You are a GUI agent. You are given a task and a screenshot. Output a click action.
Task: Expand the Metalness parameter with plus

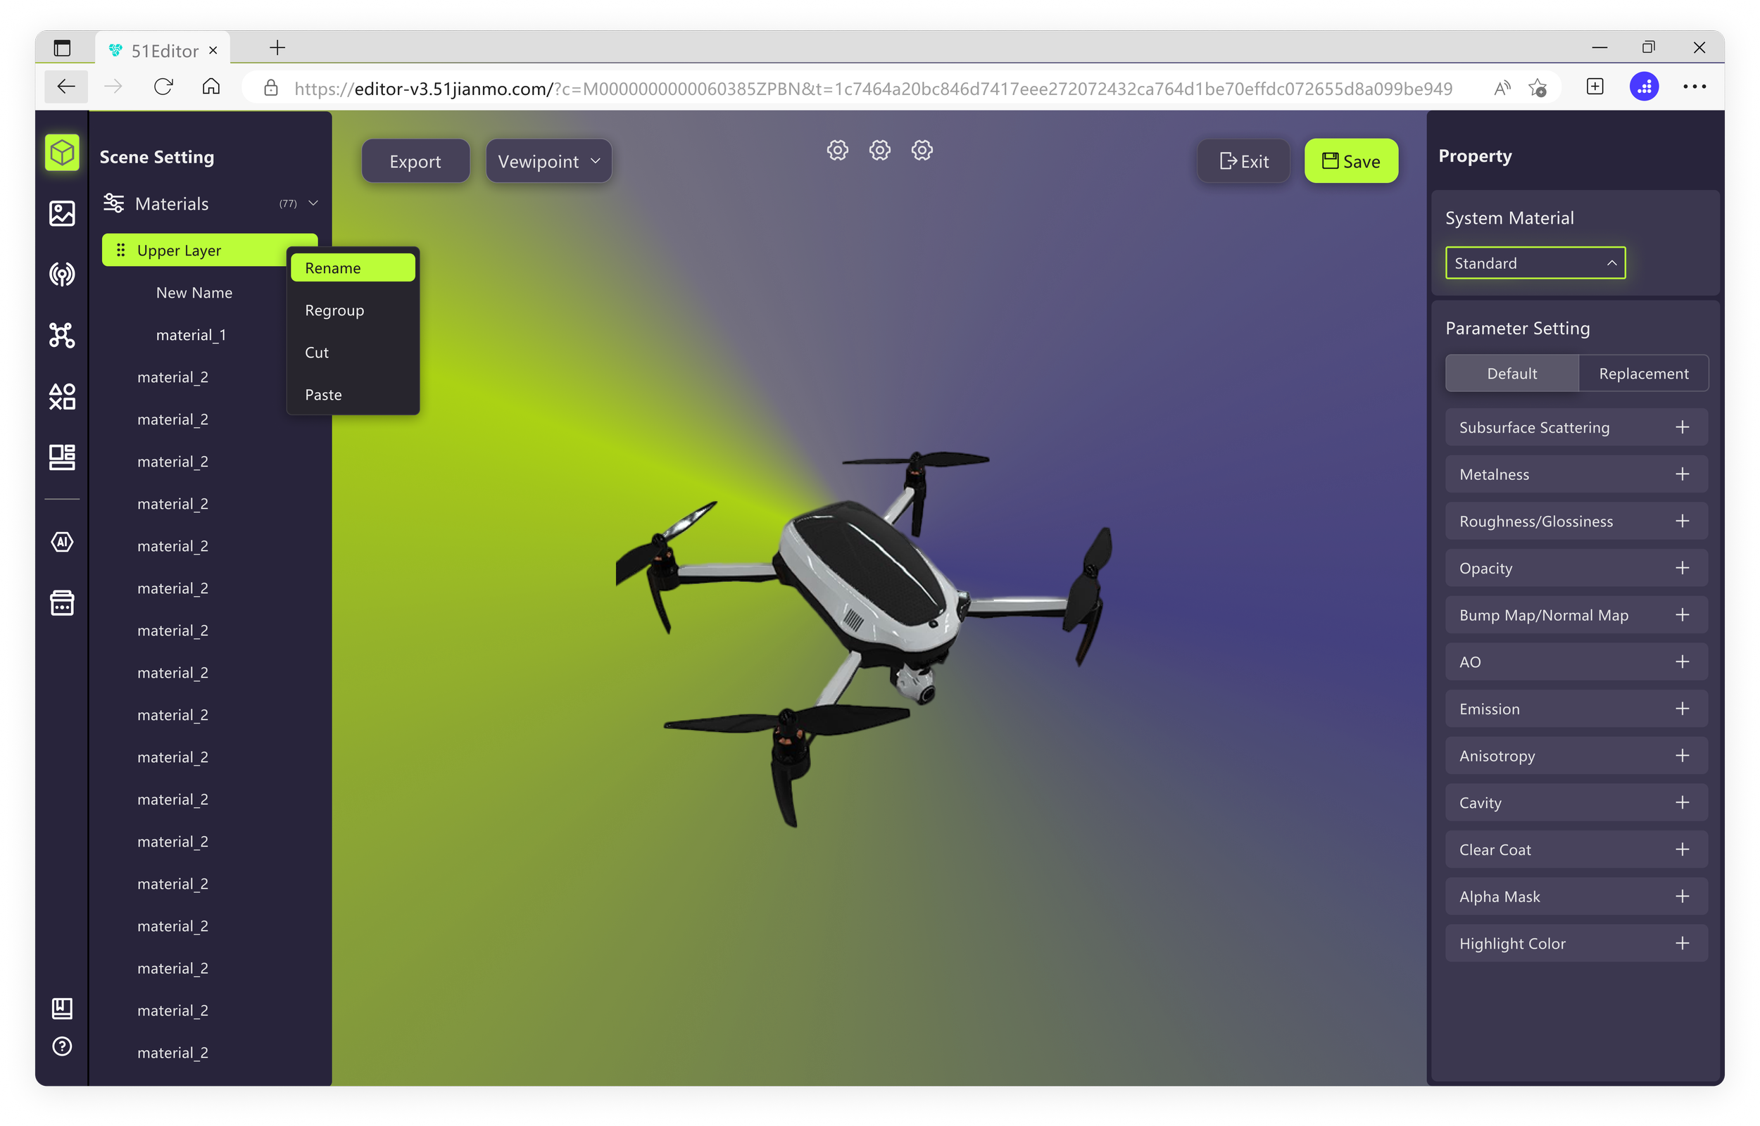coord(1682,474)
